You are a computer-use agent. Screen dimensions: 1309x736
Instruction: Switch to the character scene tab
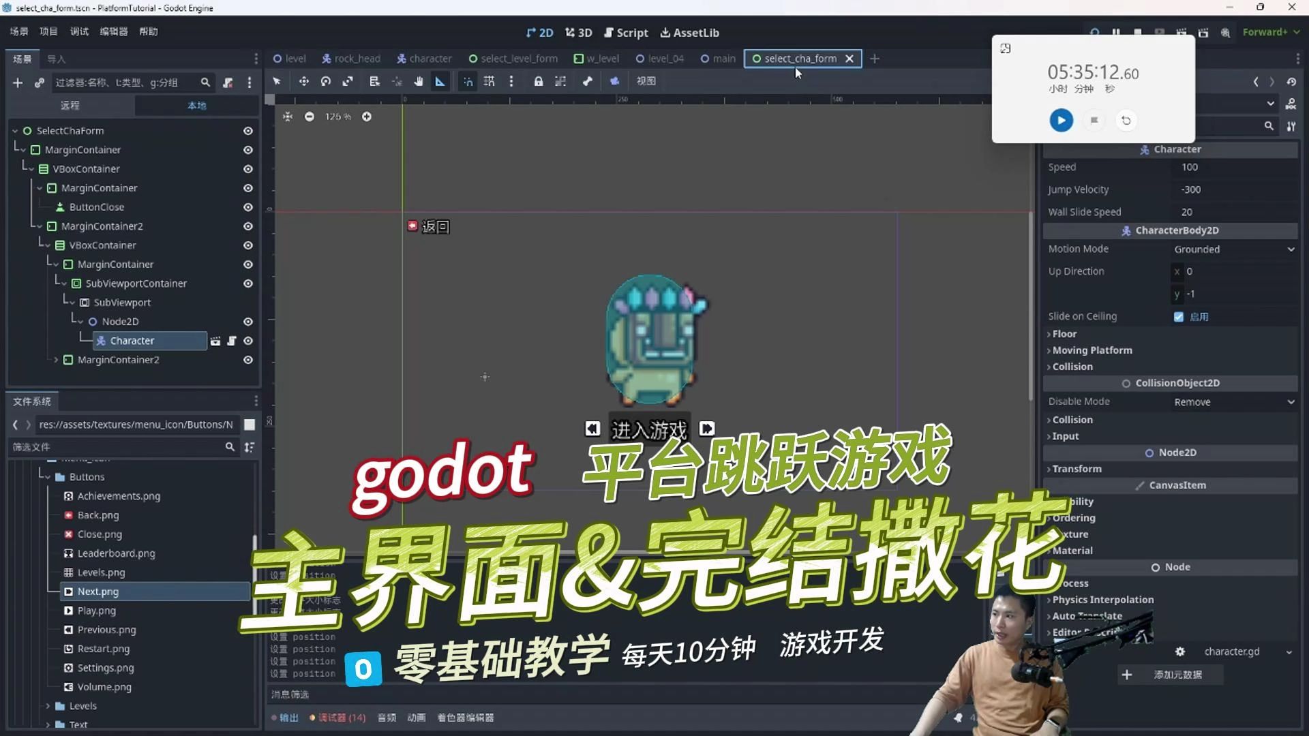[424, 59]
